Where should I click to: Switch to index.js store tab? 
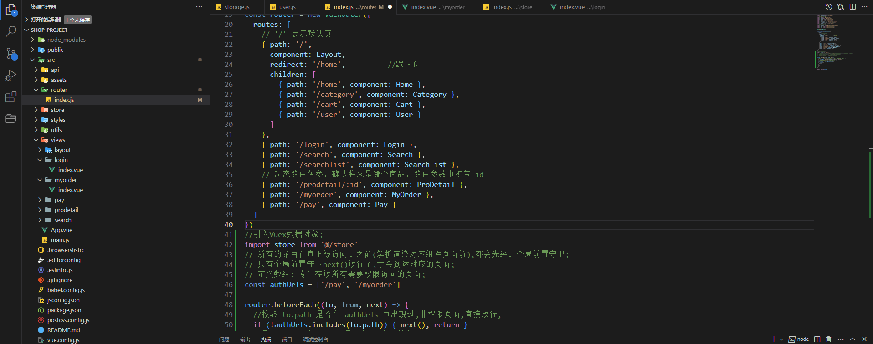coord(512,7)
